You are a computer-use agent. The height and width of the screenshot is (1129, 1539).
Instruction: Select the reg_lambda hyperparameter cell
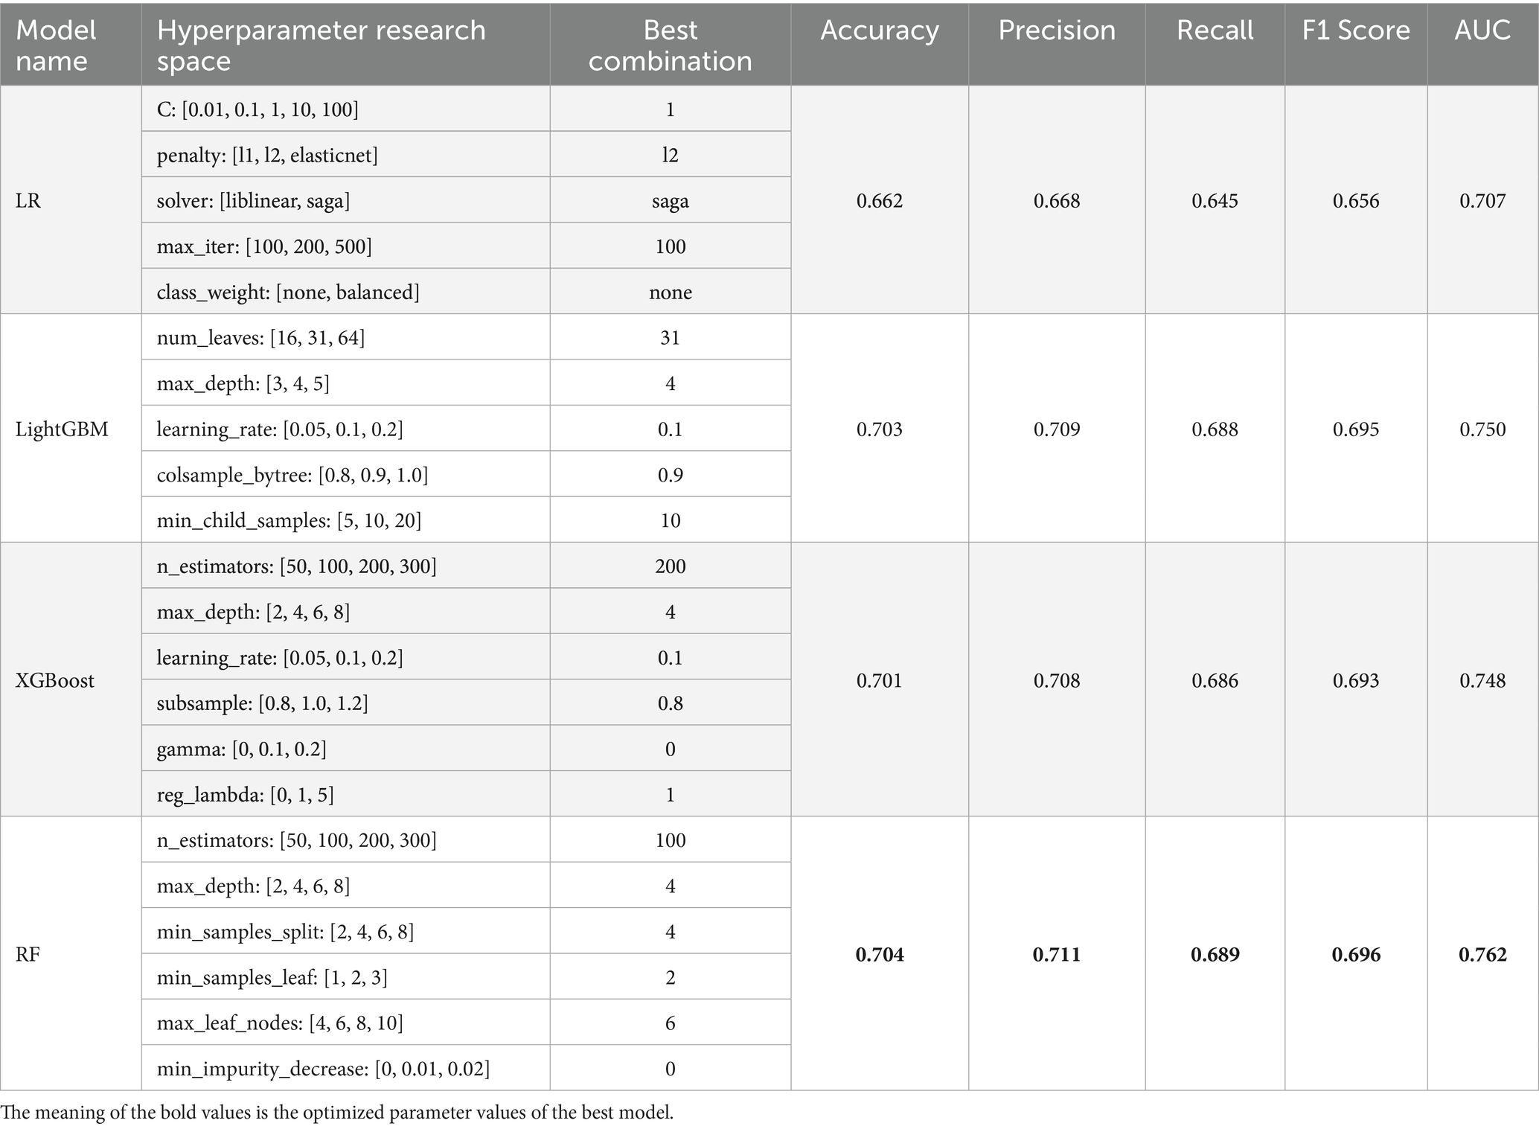pos(245,795)
